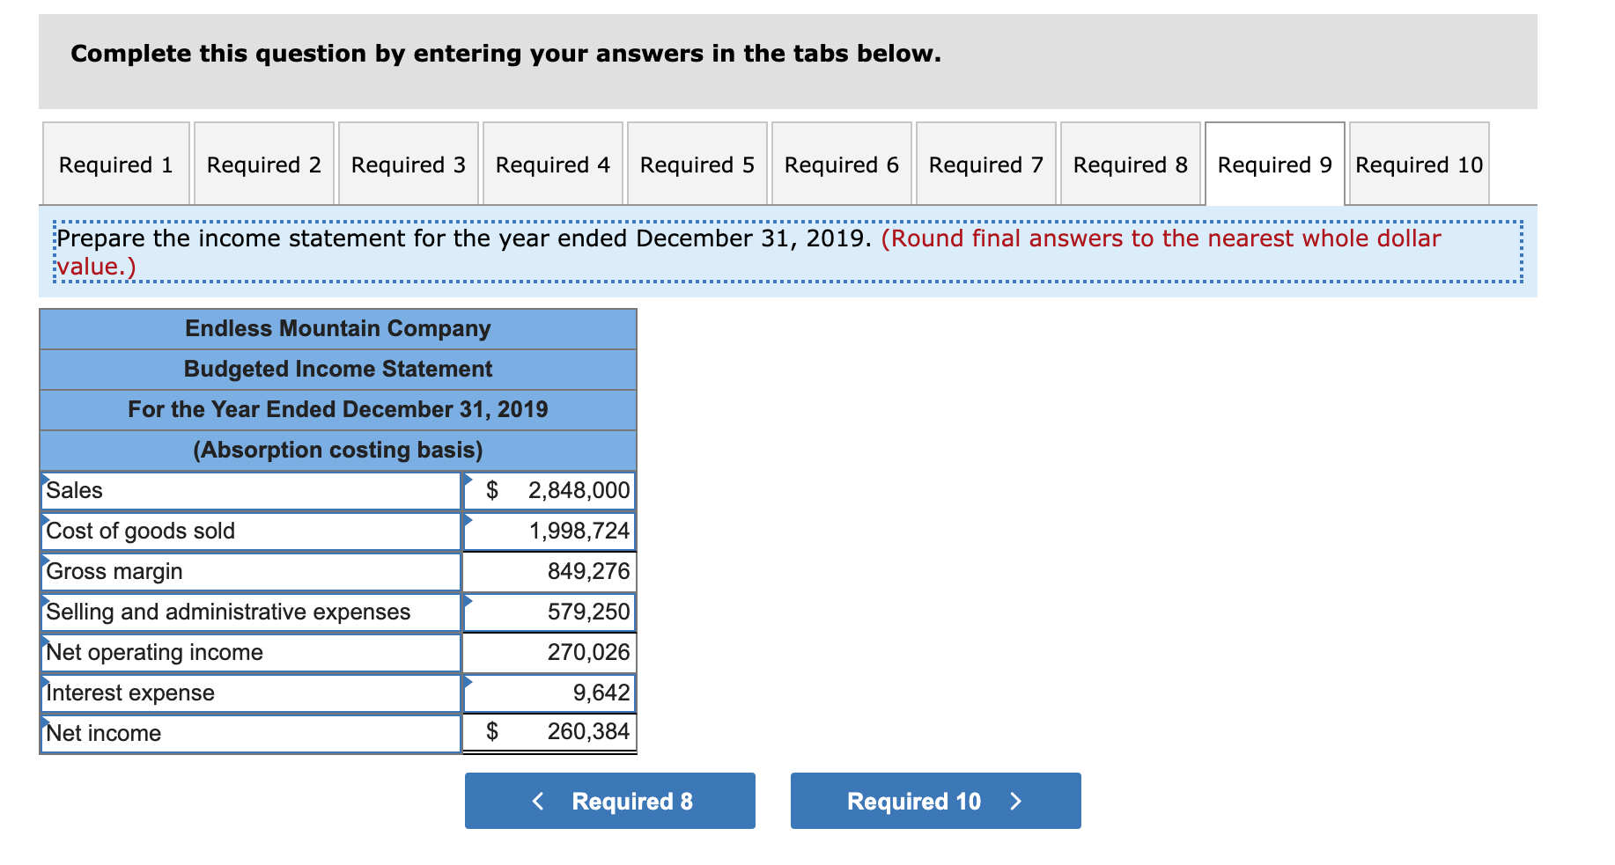Switch to the Required 2 tab
Image resolution: width=1615 pixels, height=865 pixels.
pyautogui.click(x=262, y=164)
